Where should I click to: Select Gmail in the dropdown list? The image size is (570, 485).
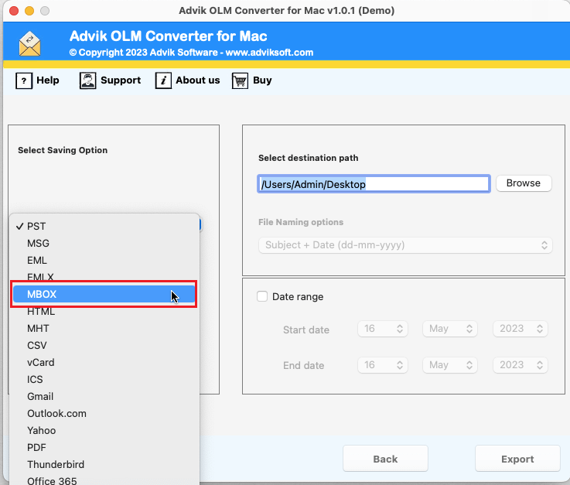coord(104,396)
